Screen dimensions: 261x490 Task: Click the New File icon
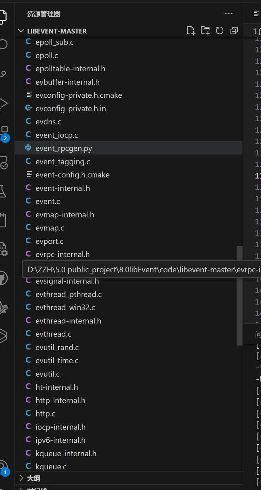pyautogui.click(x=190, y=31)
